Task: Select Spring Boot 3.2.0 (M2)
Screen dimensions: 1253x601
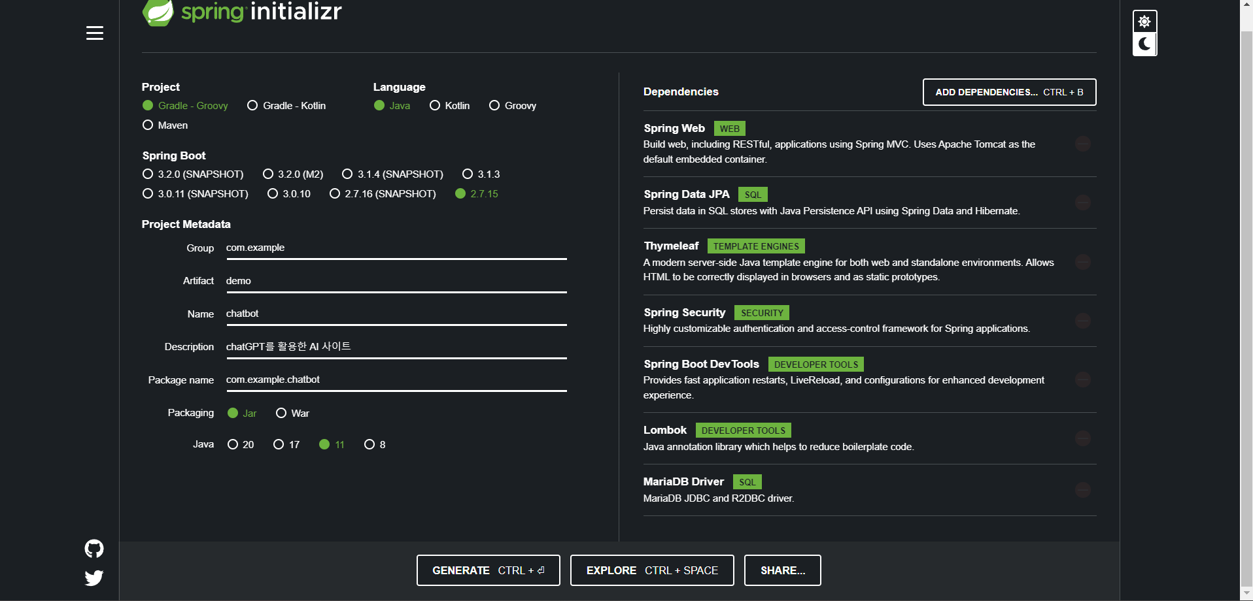Action: pos(293,174)
